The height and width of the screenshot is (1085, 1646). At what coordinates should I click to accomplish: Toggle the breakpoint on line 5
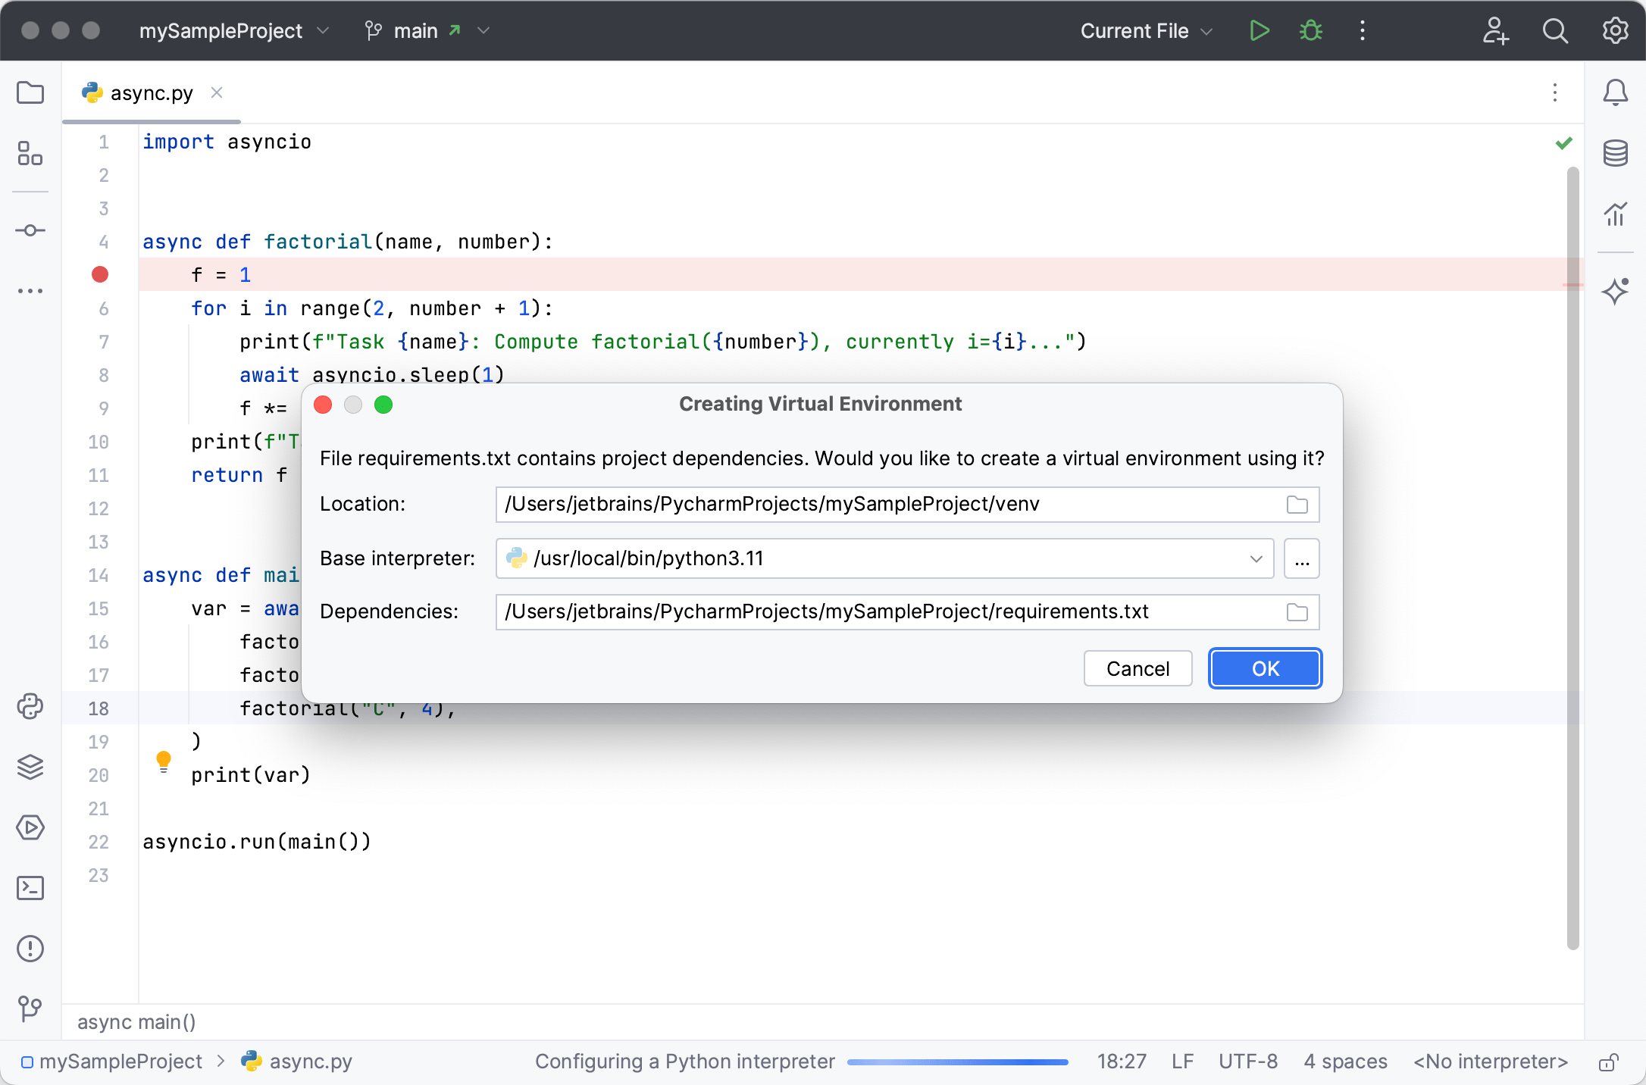(99, 274)
